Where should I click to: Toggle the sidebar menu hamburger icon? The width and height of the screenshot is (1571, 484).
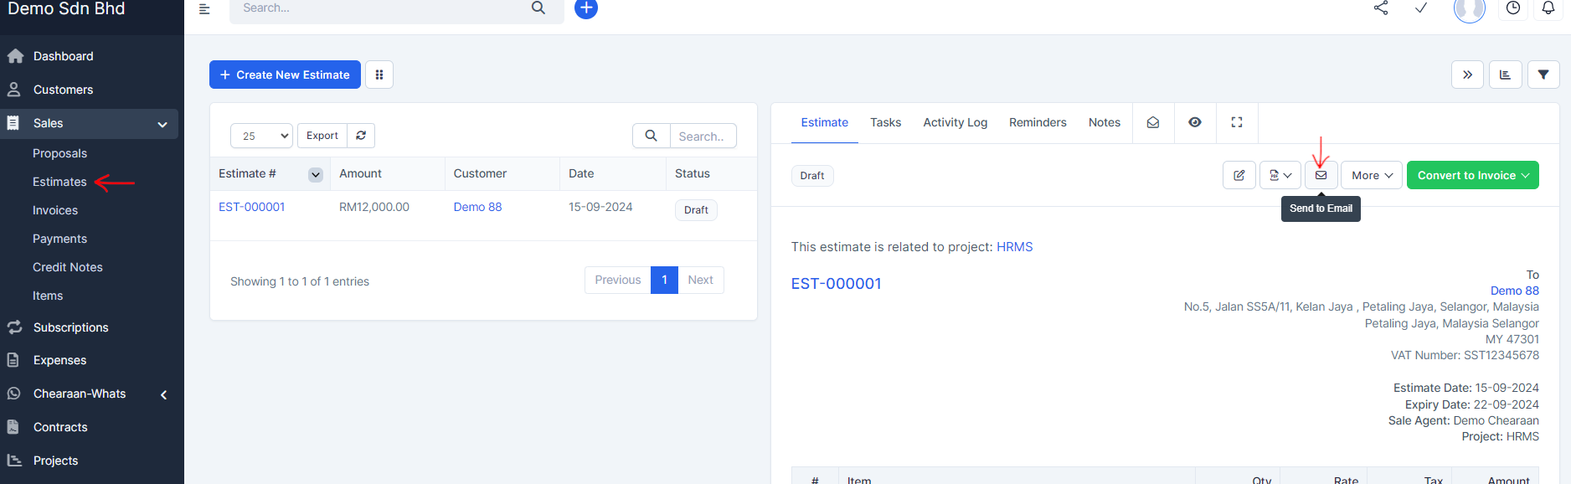[x=204, y=9]
